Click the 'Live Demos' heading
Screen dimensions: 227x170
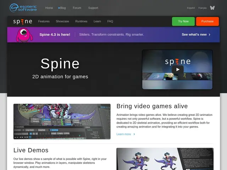coord(31,150)
